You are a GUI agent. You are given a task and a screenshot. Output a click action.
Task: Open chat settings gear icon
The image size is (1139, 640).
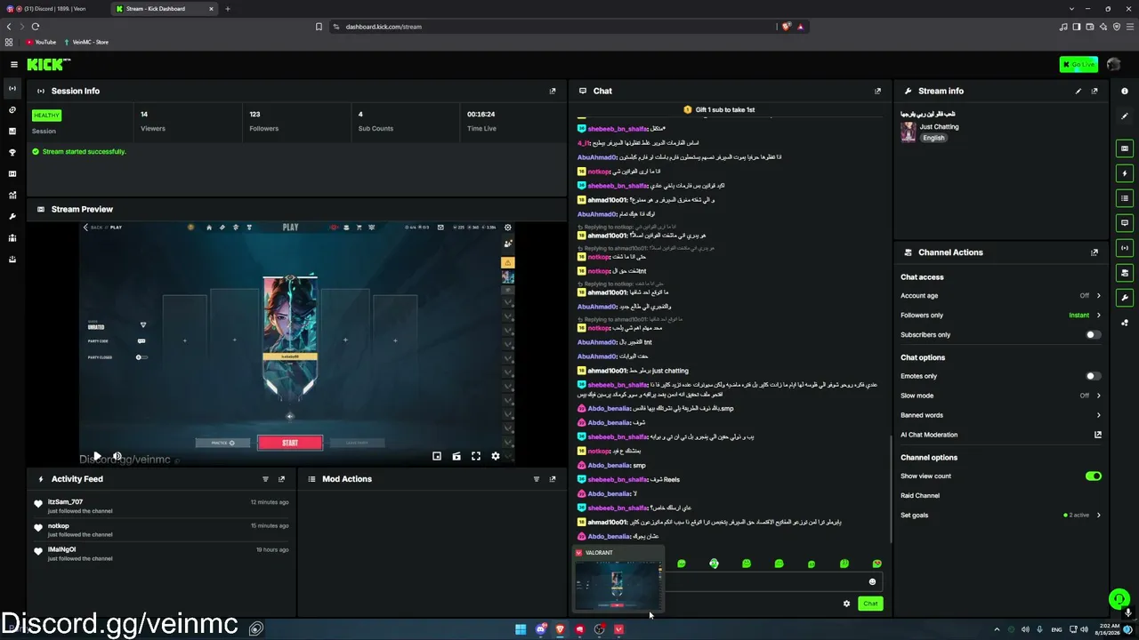(x=846, y=604)
